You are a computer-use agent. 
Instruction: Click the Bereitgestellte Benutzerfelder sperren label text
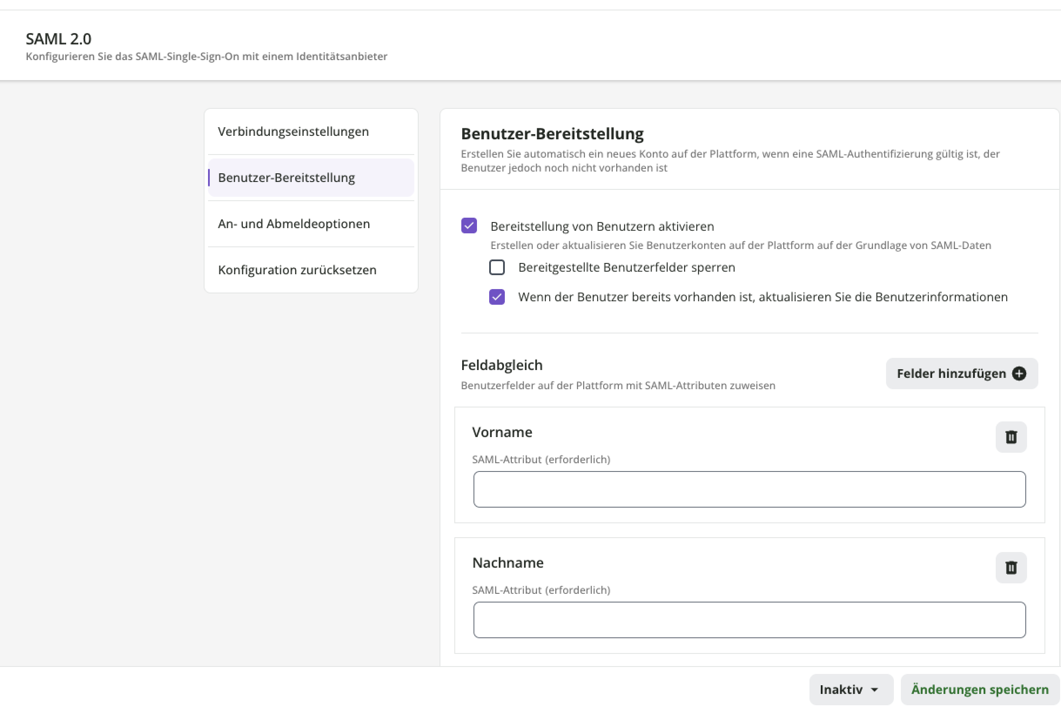click(x=627, y=267)
